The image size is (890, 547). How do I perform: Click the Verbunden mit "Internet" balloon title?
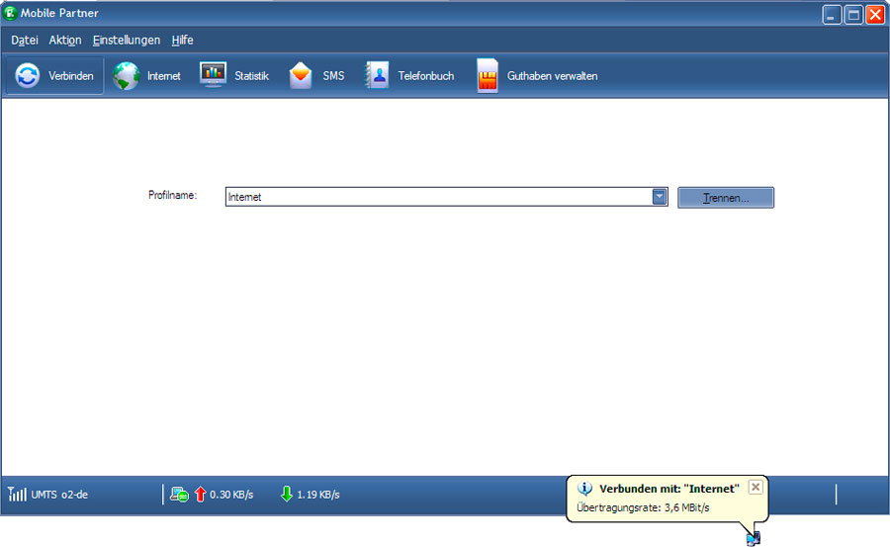[669, 489]
